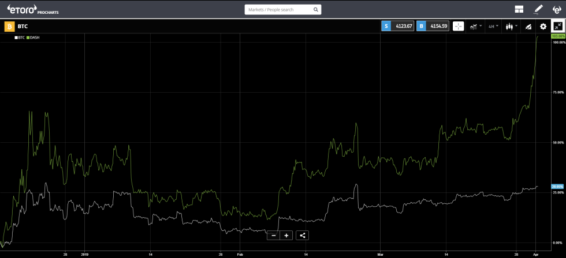Toggle fullscreen collapse button

(558, 26)
